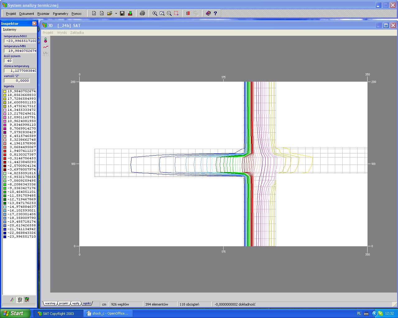Click the thermometer icon in 3D window
This screenshot has width=398, height=318.
(x=46, y=40)
